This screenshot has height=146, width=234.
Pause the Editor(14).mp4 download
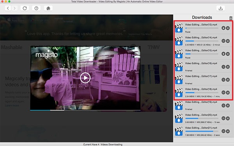[x=223, y=41]
